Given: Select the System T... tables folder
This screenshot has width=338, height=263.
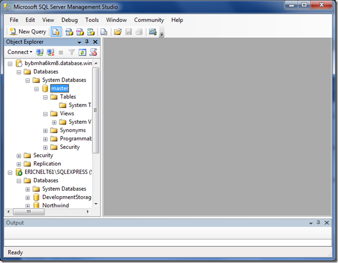Looking at the screenshot, I should tap(80, 105).
